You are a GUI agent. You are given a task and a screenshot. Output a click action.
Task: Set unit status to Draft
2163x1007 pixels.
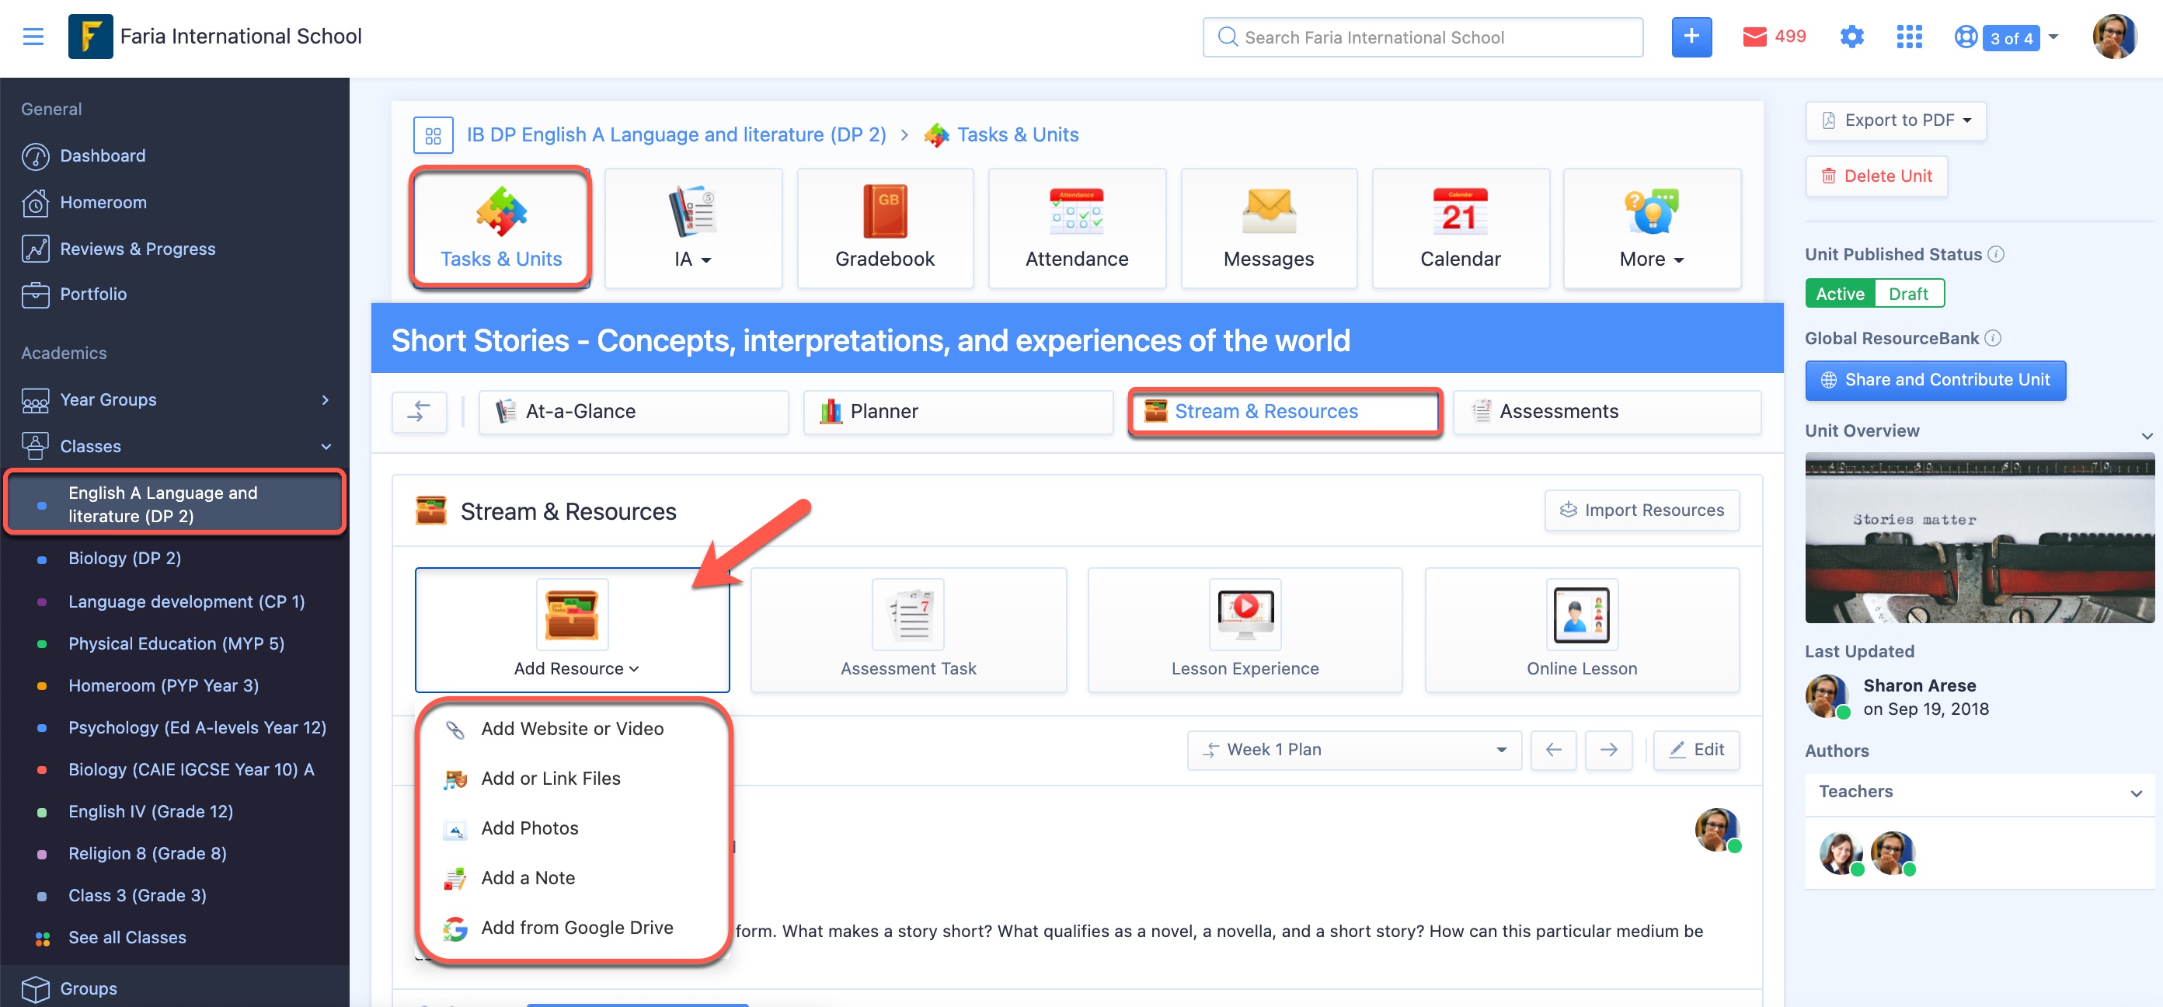click(x=1907, y=294)
